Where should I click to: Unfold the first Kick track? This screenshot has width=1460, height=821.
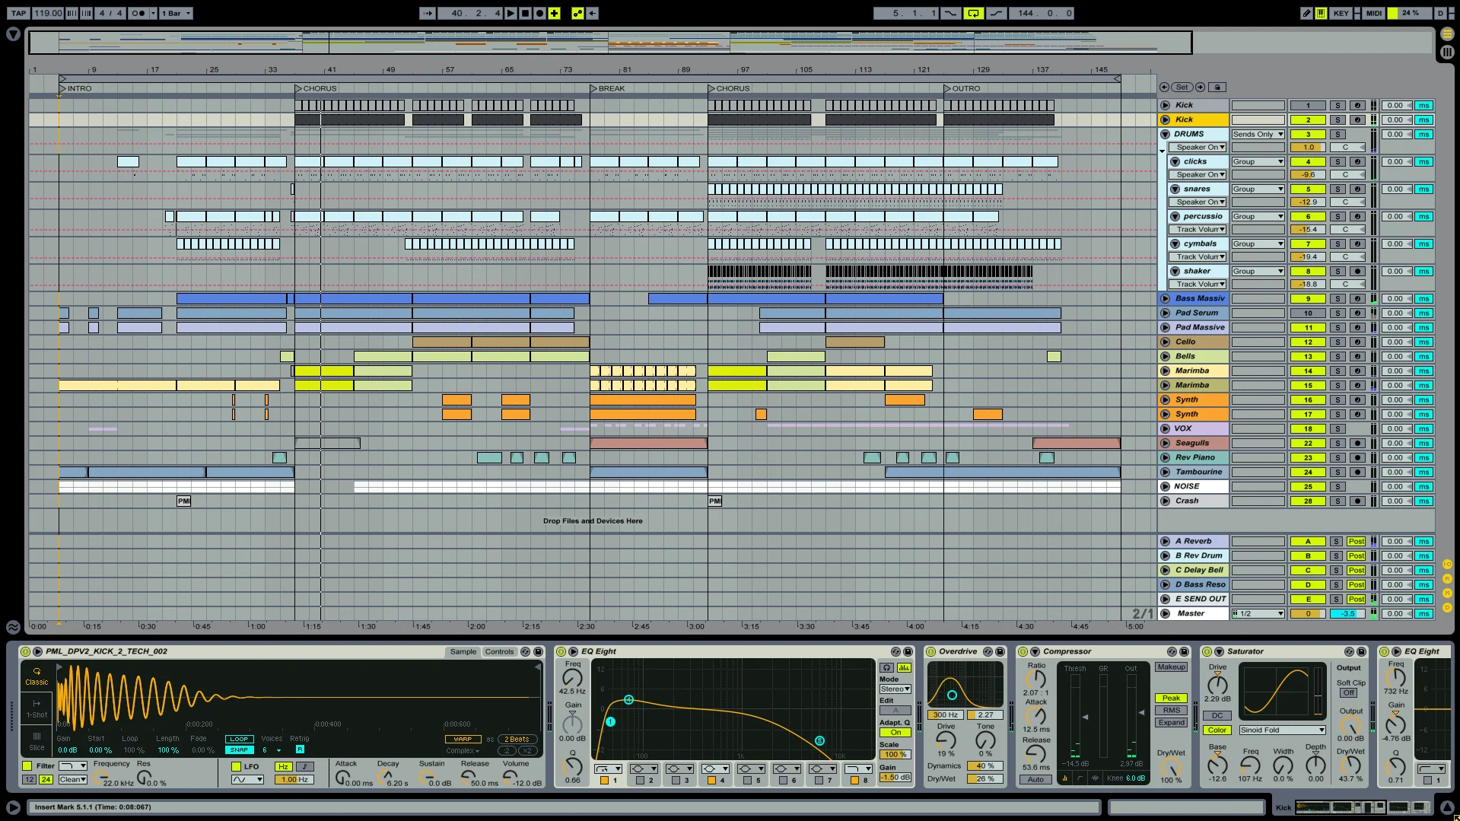pos(1166,105)
